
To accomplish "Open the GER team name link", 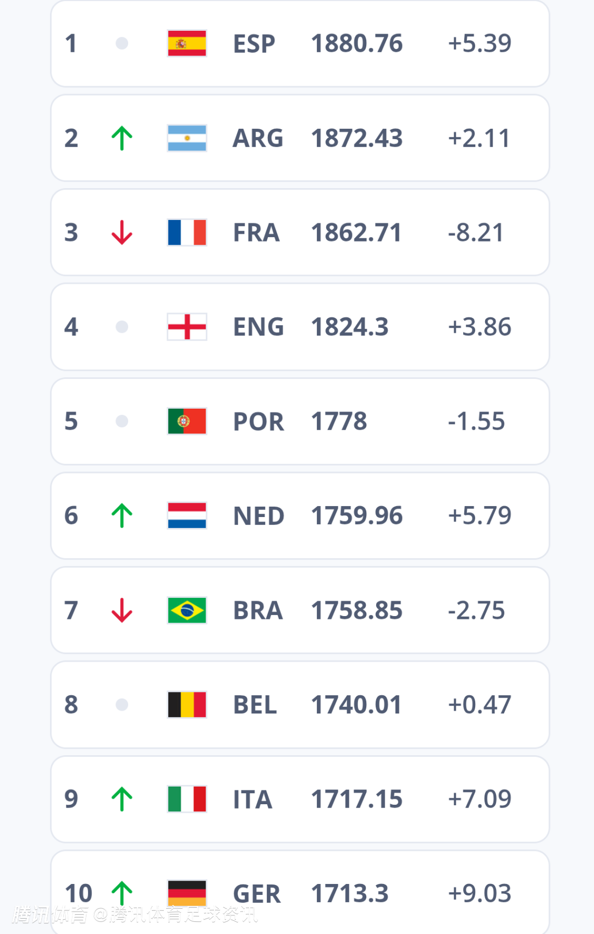I will (257, 893).
